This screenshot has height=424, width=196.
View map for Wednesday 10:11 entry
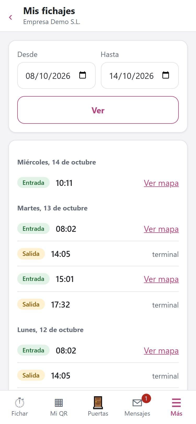pyautogui.click(x=161, y=183)
